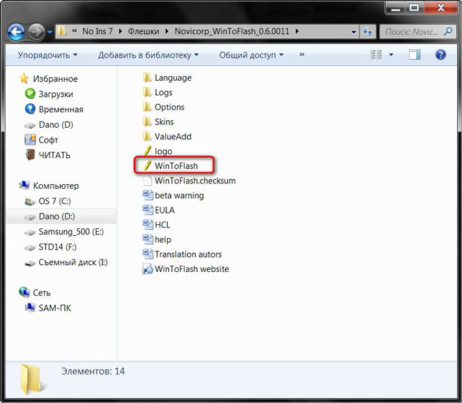Open the Help question mark icon
Viewport: 462px width, 403px height.
pyautogui.click(x=440, y=55)
